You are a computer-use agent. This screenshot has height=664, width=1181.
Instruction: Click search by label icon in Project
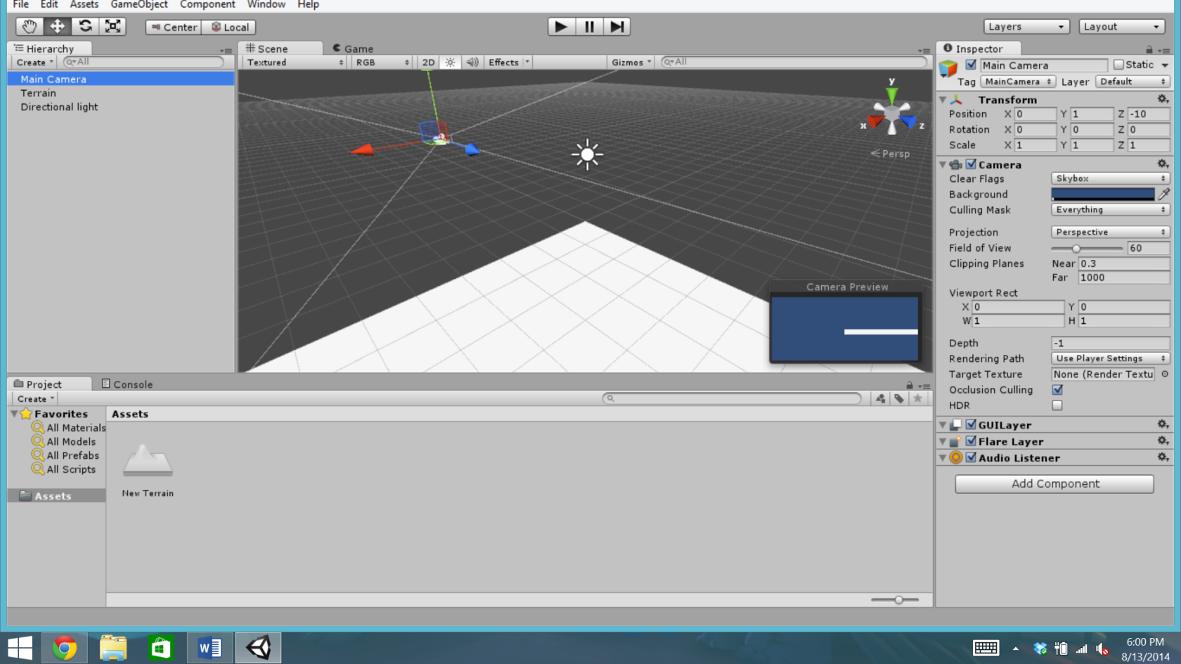click(899, 398)
